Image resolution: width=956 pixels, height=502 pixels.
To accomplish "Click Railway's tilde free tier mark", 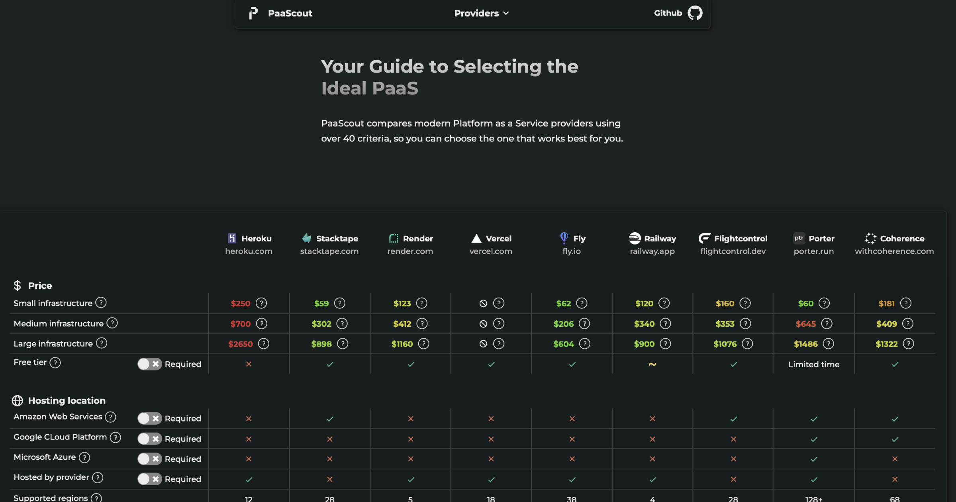I will pyautogui.click(x=652, y=364).
